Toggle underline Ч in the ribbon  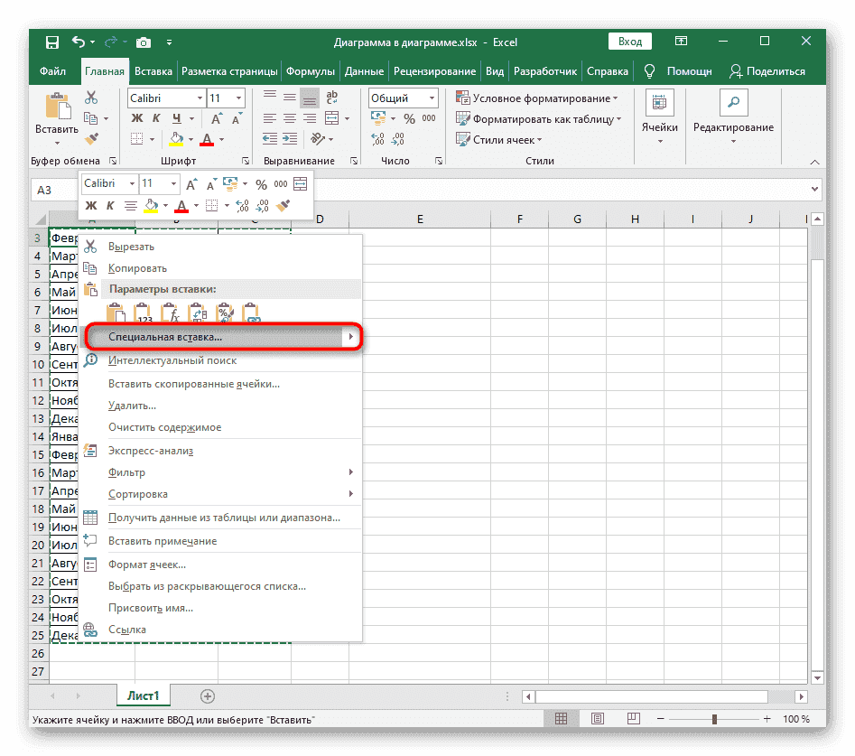(177, 118)
